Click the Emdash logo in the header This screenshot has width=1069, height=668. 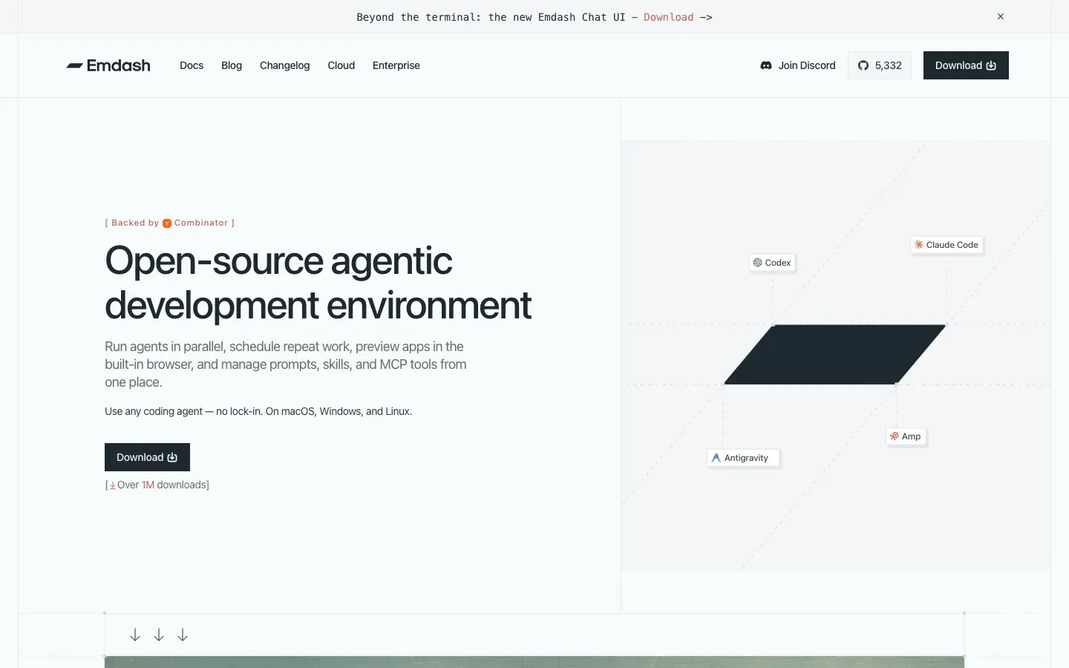click(x=108, y=65)
